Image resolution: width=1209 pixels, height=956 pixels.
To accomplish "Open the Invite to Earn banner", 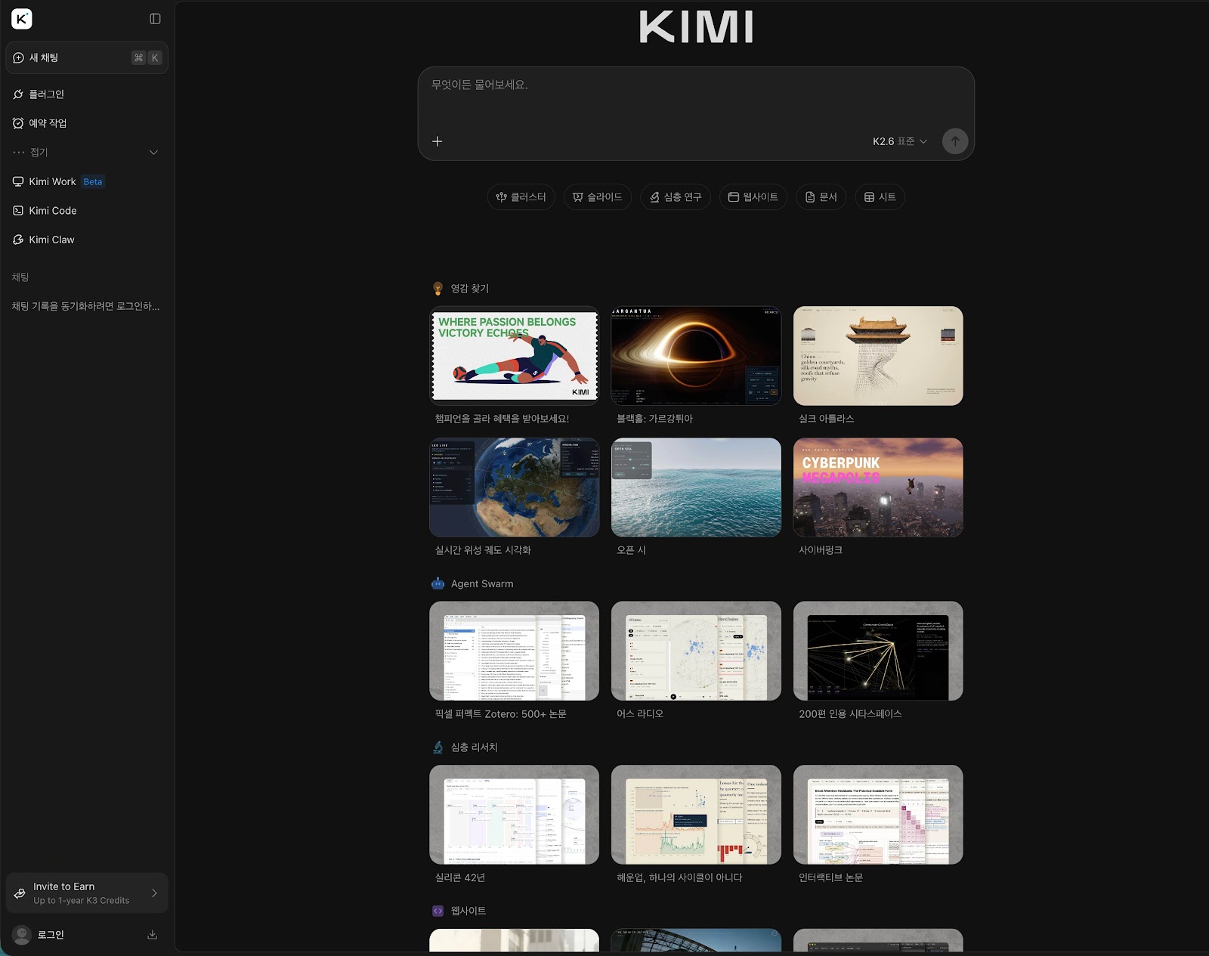I will 87,893.
